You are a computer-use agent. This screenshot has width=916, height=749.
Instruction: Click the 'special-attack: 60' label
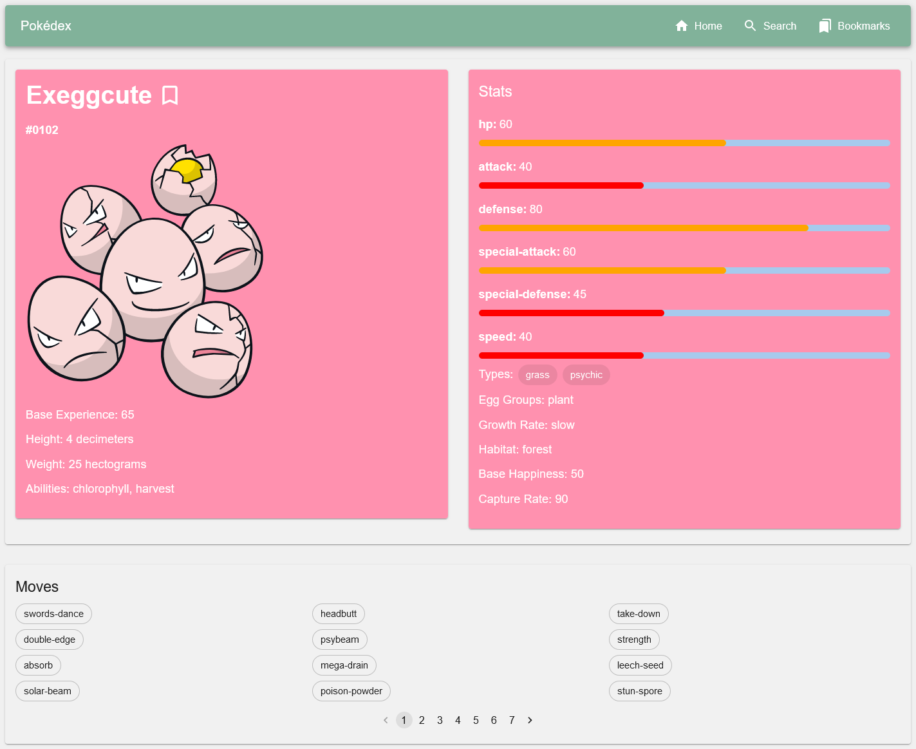point(527,252)
